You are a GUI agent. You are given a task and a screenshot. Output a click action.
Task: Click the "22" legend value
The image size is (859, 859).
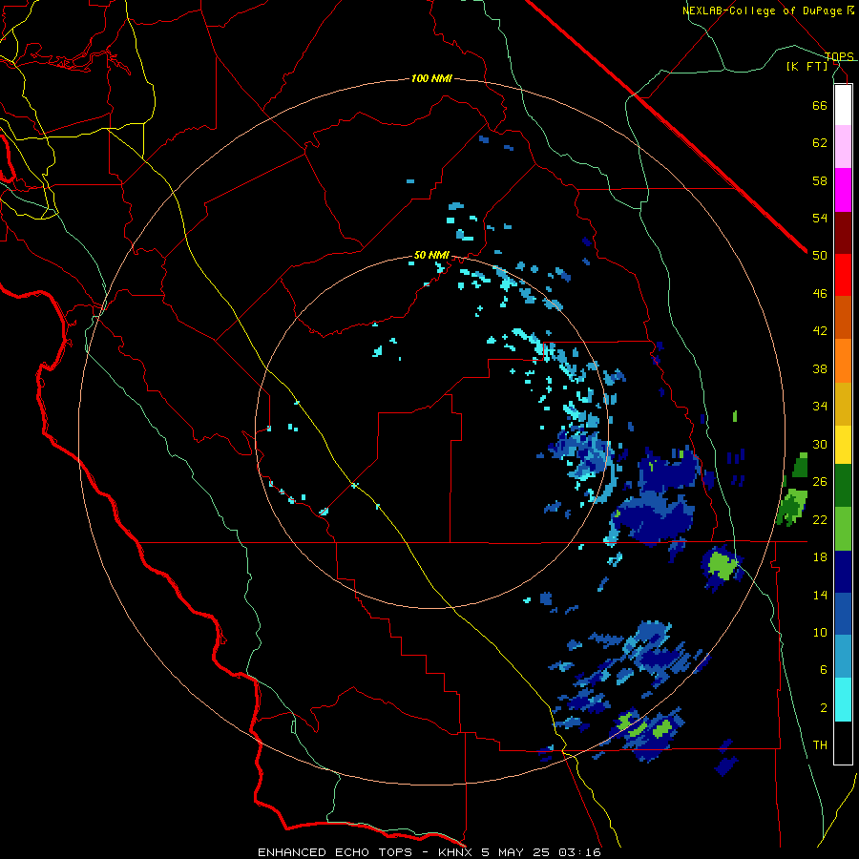pyautogui.click(x=820, y=519)
